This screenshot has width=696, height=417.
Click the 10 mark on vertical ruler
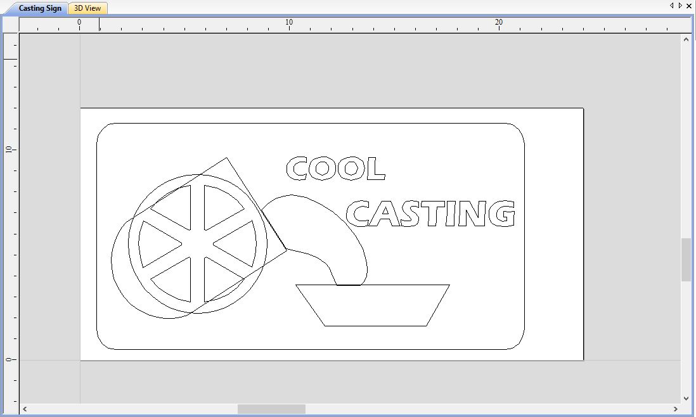click(10, 150)
